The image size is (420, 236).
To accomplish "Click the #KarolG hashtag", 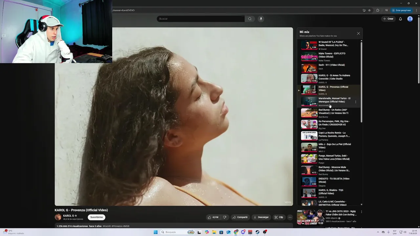I will (x=107, y=226).
